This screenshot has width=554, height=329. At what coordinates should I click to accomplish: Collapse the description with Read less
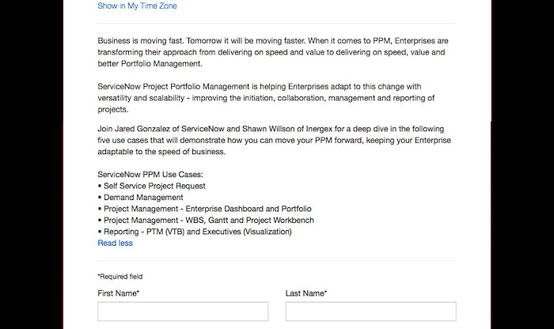point(116,243)
